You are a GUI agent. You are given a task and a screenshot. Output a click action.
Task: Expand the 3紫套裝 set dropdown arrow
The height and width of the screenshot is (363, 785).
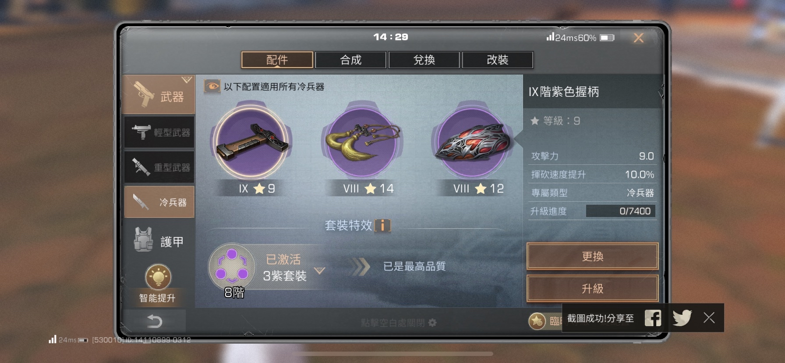pyautogui.click(x=320, y=270)
